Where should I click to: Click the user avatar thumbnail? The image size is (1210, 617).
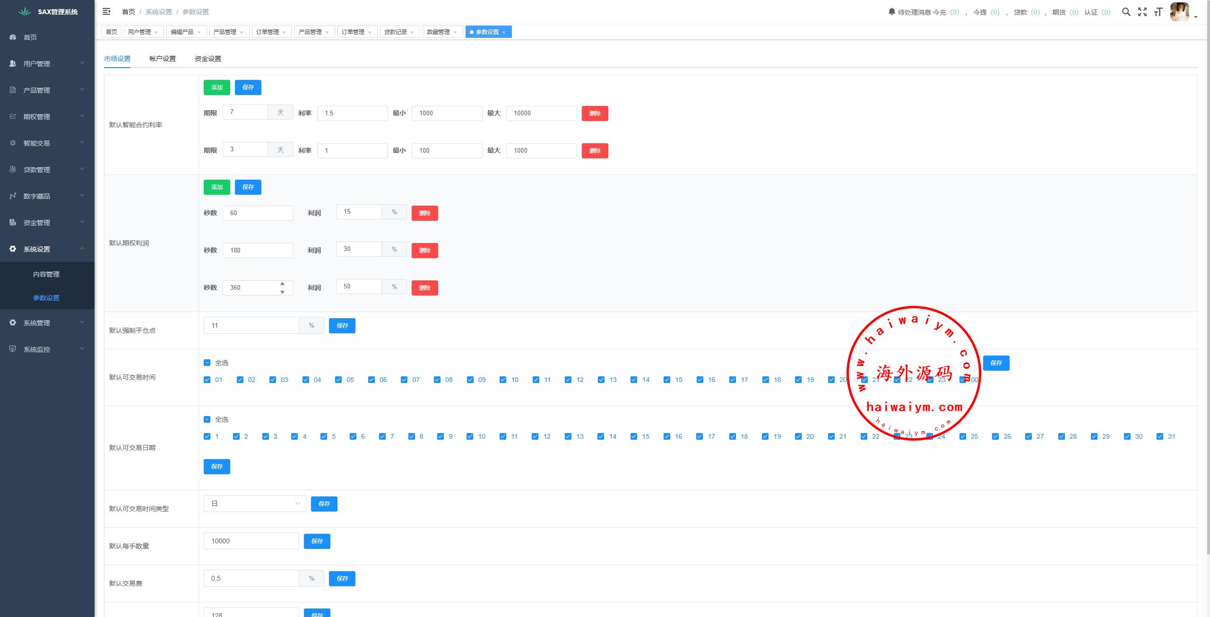pos(1179,12)
